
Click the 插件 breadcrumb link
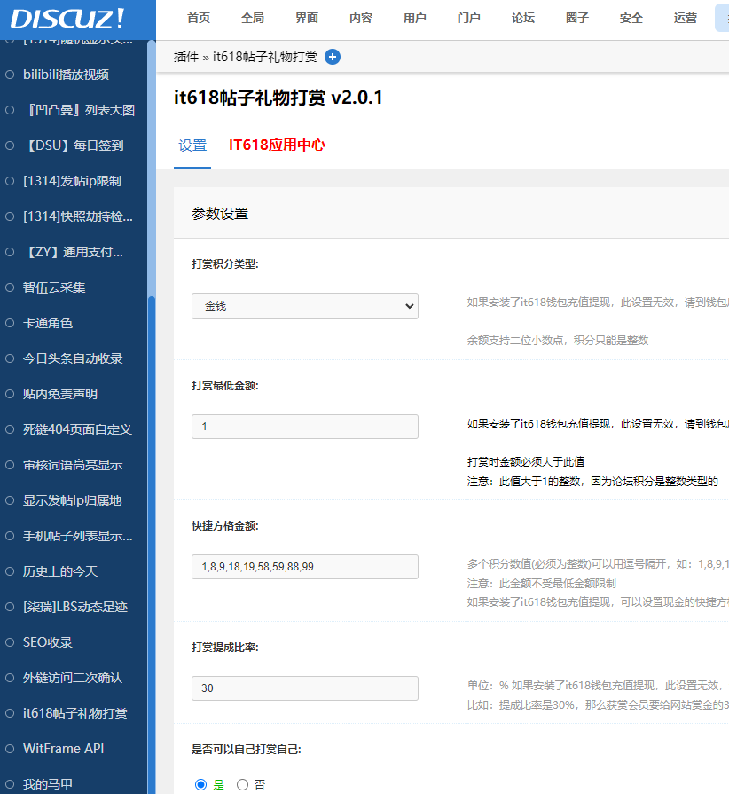click(183, 56)
